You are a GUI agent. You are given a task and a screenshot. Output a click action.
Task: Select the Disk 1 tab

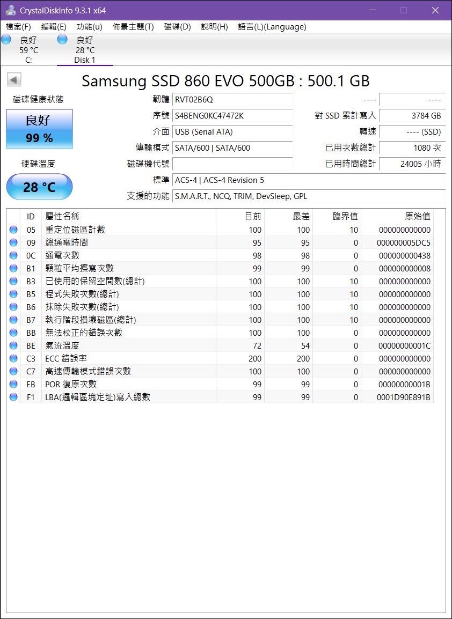[x=85, y=50]
